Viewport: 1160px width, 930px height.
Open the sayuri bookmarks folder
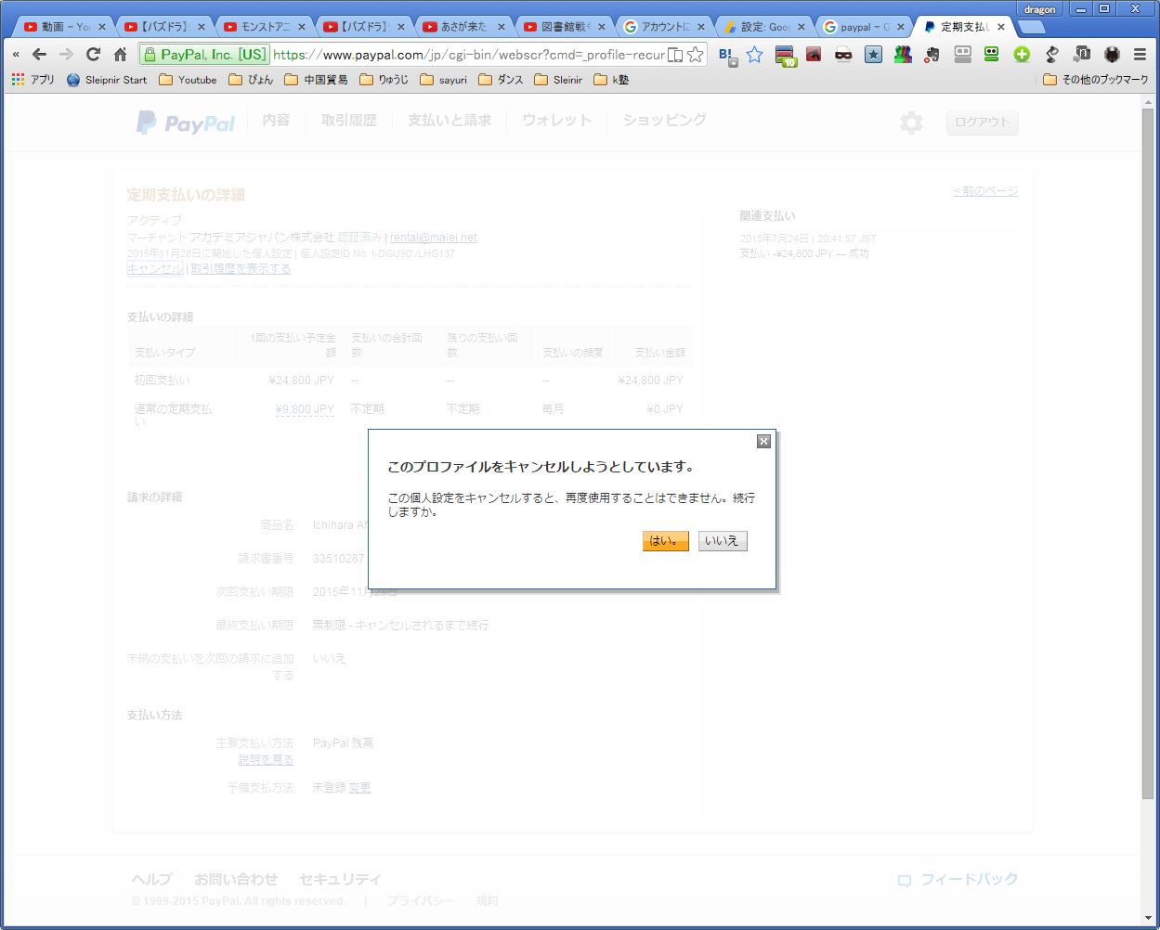(443, 80)
